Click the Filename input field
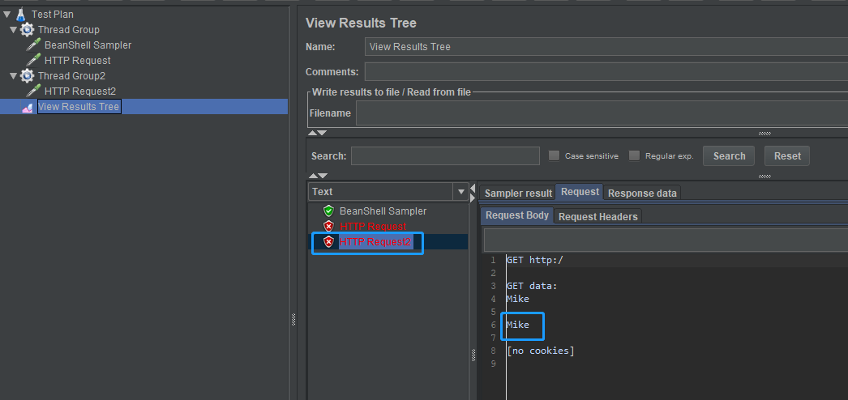 (x=602, y=113)
